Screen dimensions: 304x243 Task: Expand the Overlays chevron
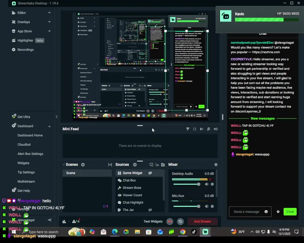coord(49,22)
